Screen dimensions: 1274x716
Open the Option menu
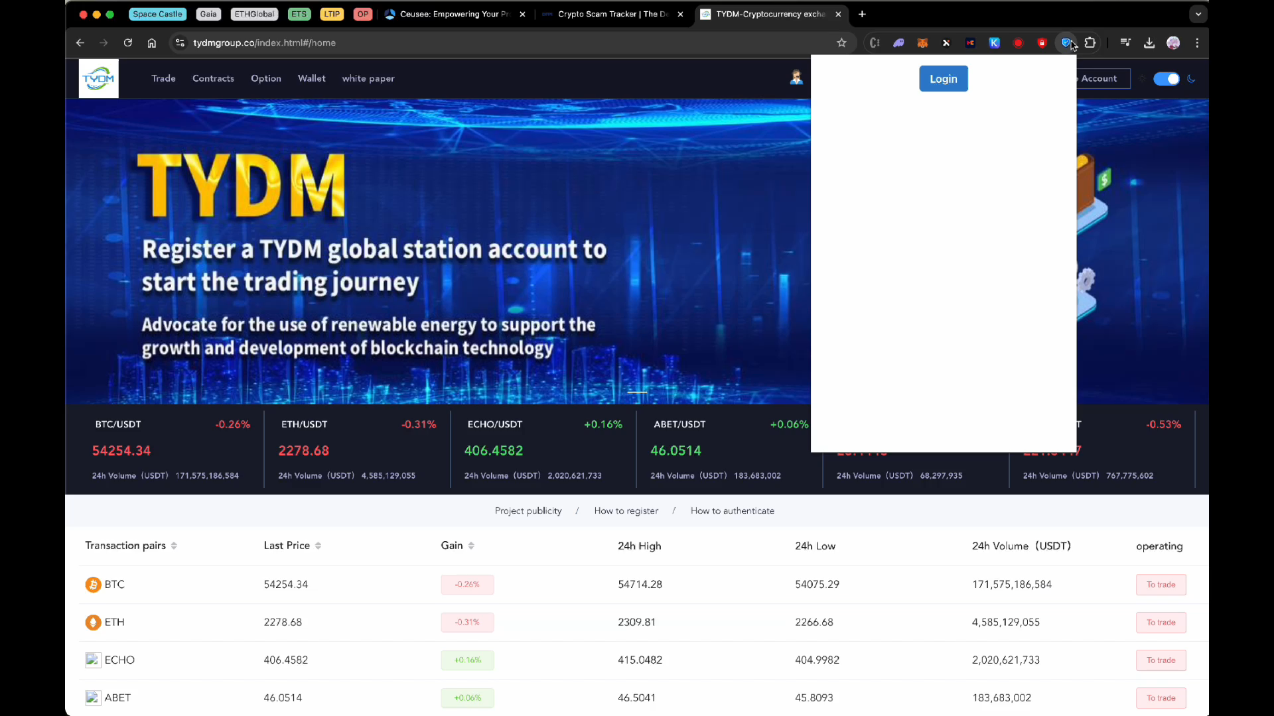pyautogui.click(x=266, y=78)
